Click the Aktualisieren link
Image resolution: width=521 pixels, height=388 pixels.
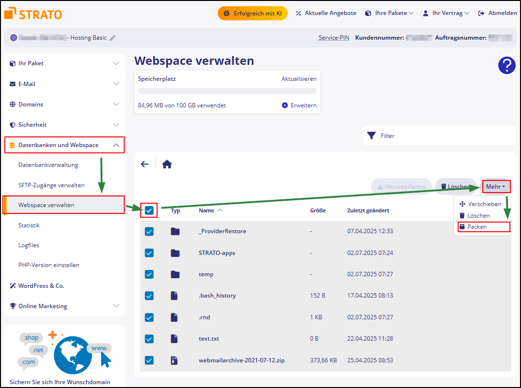point(299,78)
